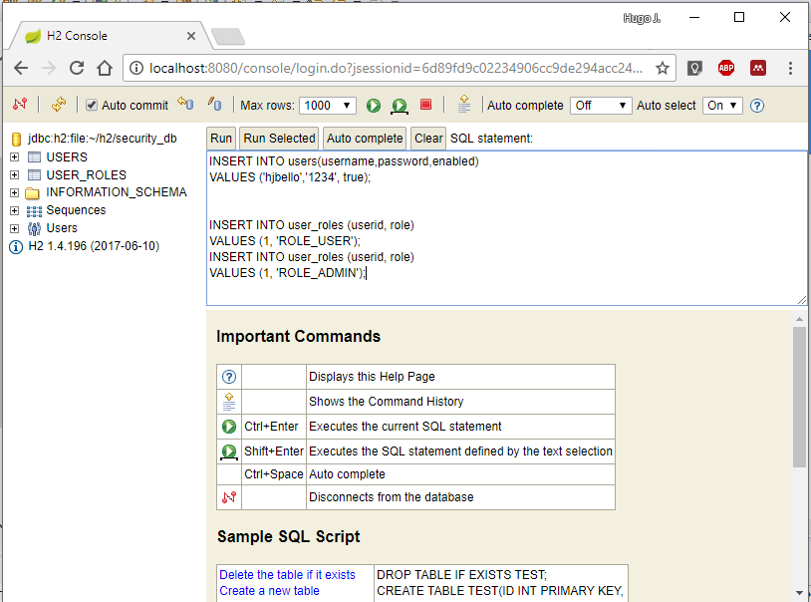The width and height of the screenshot is (811, 602).
Task: Refresh the database object tree
Action: tap(58, 104)
